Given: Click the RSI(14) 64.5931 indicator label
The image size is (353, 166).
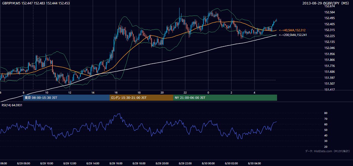Looking at the screenshot, I should pos(12,105).
